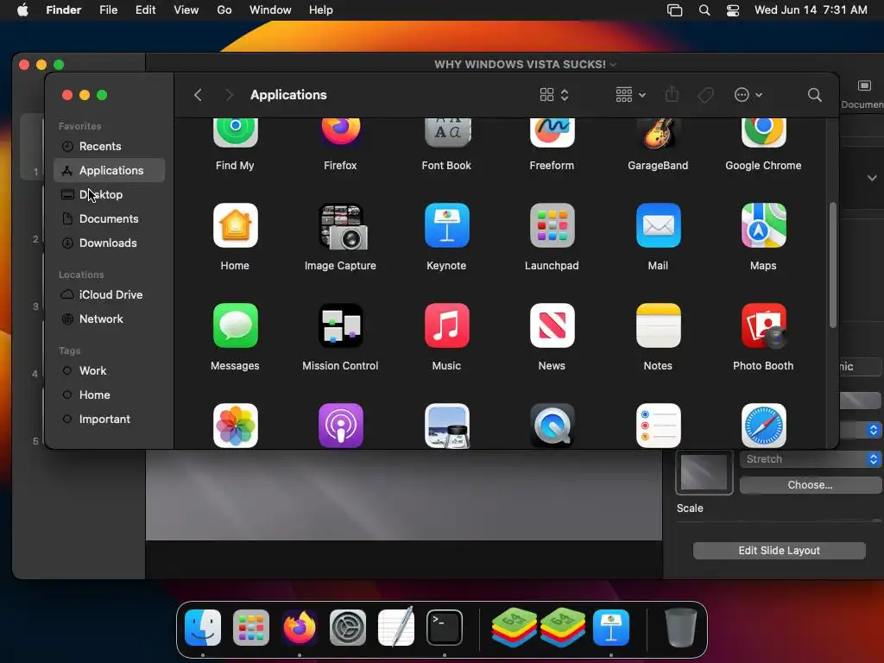Viewport: 884px width, 663px height.
Task: Open System Settings from the Dock
Action: pyautogui.click(x=348, y=628)
